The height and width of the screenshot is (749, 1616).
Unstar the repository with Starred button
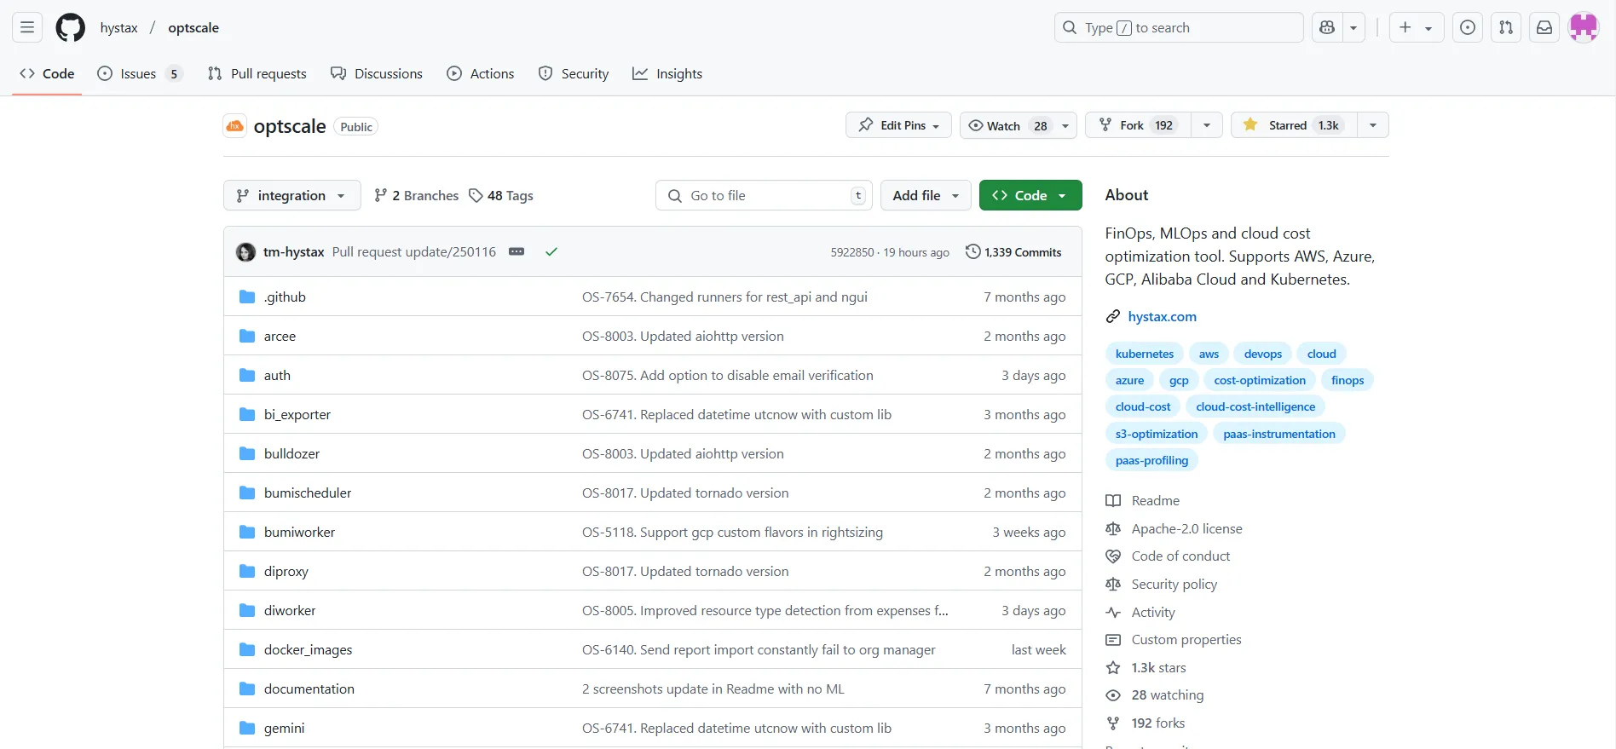click(1294, 125)
